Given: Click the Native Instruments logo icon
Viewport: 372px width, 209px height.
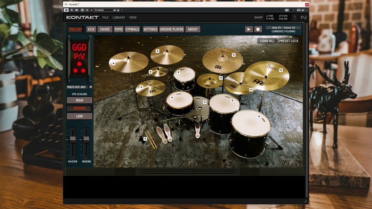Looking at the screenshot, I should point(303,17).
